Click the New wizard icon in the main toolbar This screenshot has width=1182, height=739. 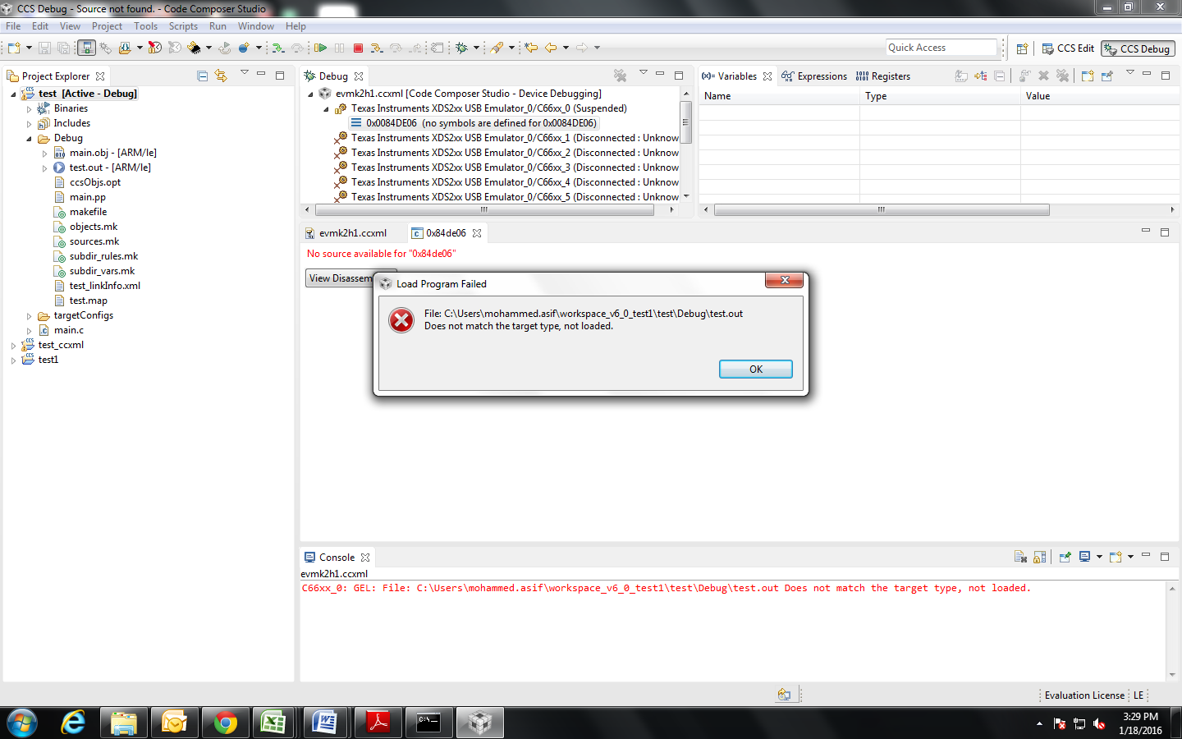click(14, 48)
